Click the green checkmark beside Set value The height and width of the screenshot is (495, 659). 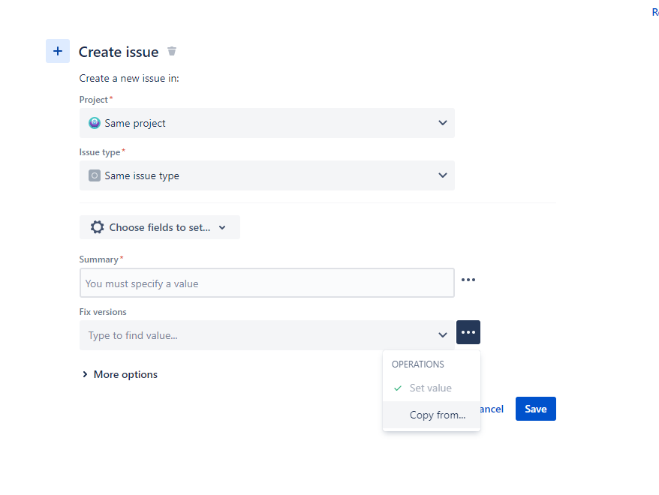398,388
